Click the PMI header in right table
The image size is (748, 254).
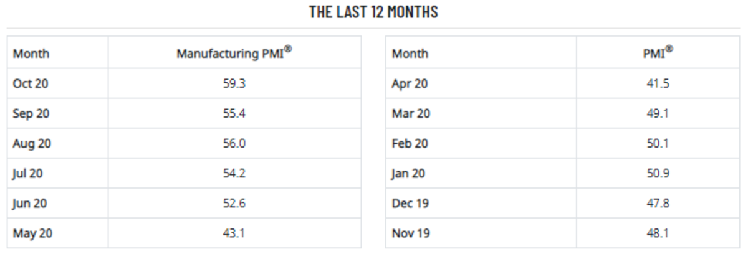pyautogui.click(x=658, y=53)
